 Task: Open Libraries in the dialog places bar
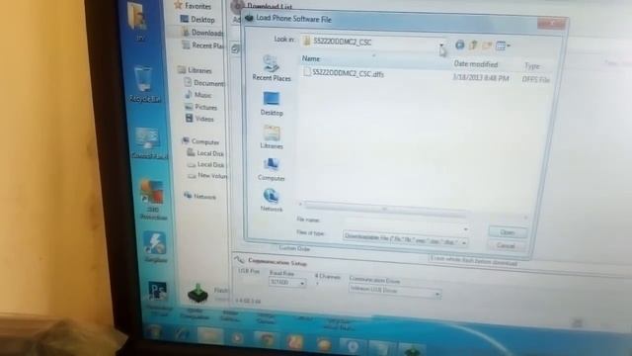tap(272, 137)
